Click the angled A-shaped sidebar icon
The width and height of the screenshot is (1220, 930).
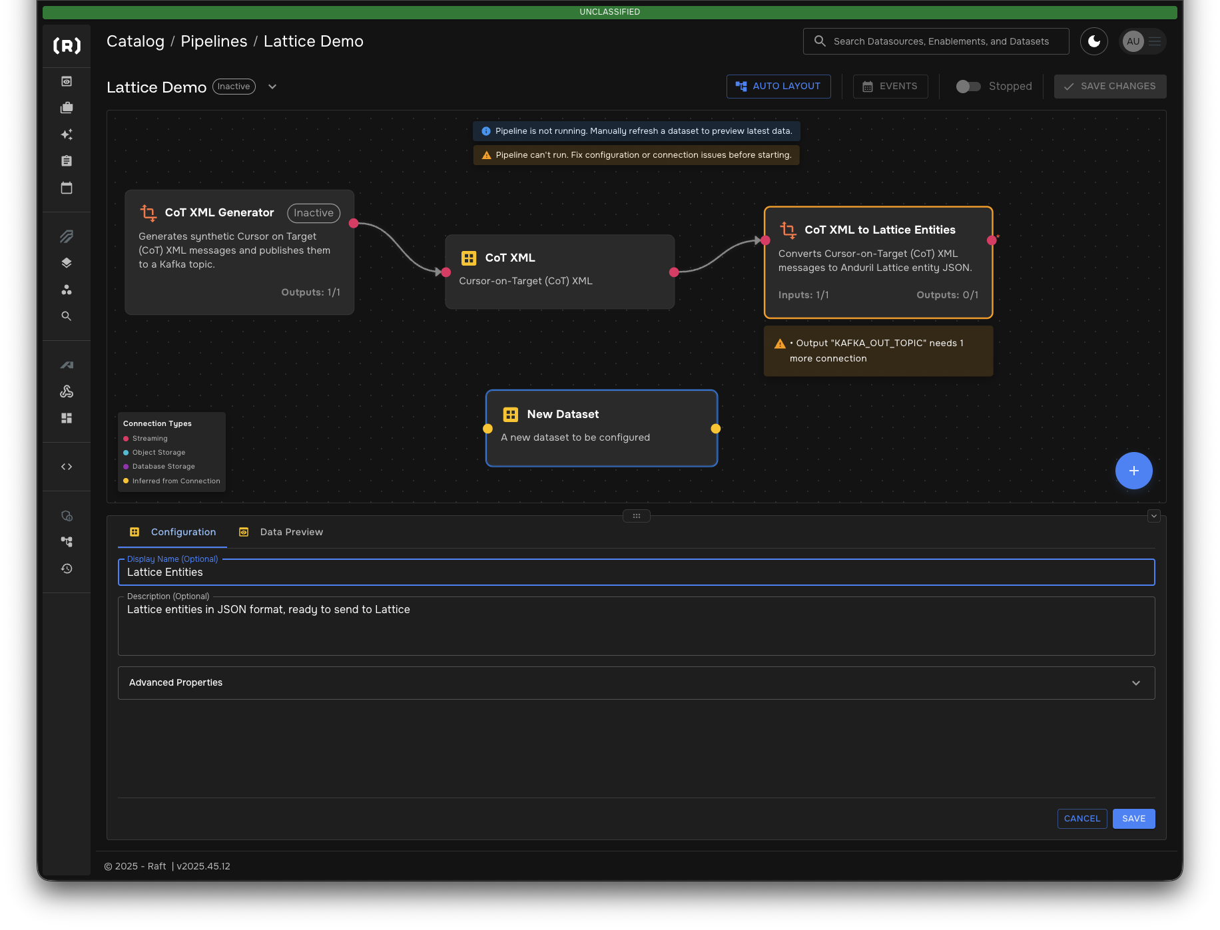(x=67, y=365)
